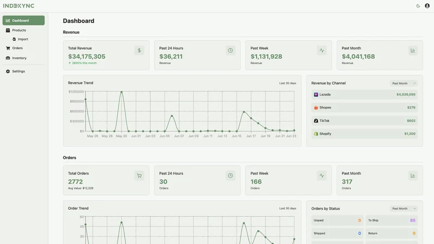Open Import under Products
Viewport: 434px width, 244px height.
(x=23, y=39)
